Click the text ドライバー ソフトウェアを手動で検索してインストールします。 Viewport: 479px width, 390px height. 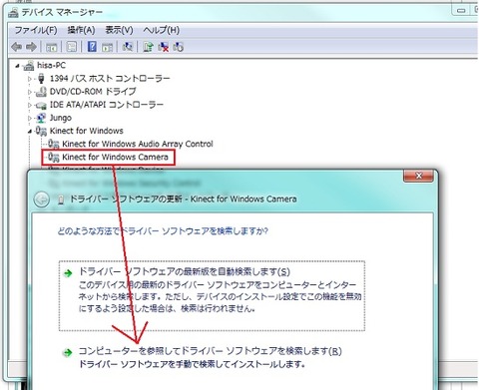point(192,364)
